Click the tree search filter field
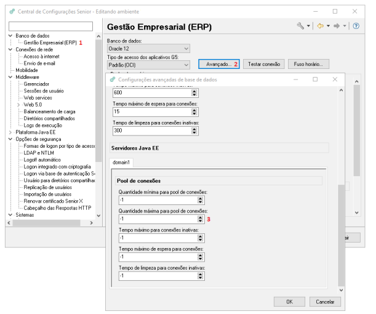Image resolution: width=376 pixels, height=314 pixels. click(50, 26)
